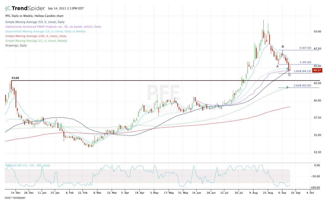
Task: Click the 23. Aug date on time axis
Action: (x=268, y=192)
